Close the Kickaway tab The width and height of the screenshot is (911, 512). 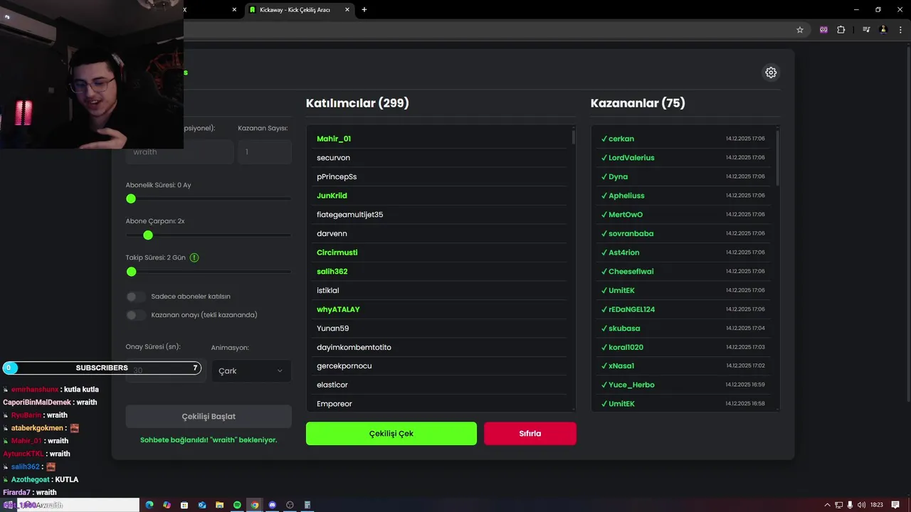[x=347, y=10]
